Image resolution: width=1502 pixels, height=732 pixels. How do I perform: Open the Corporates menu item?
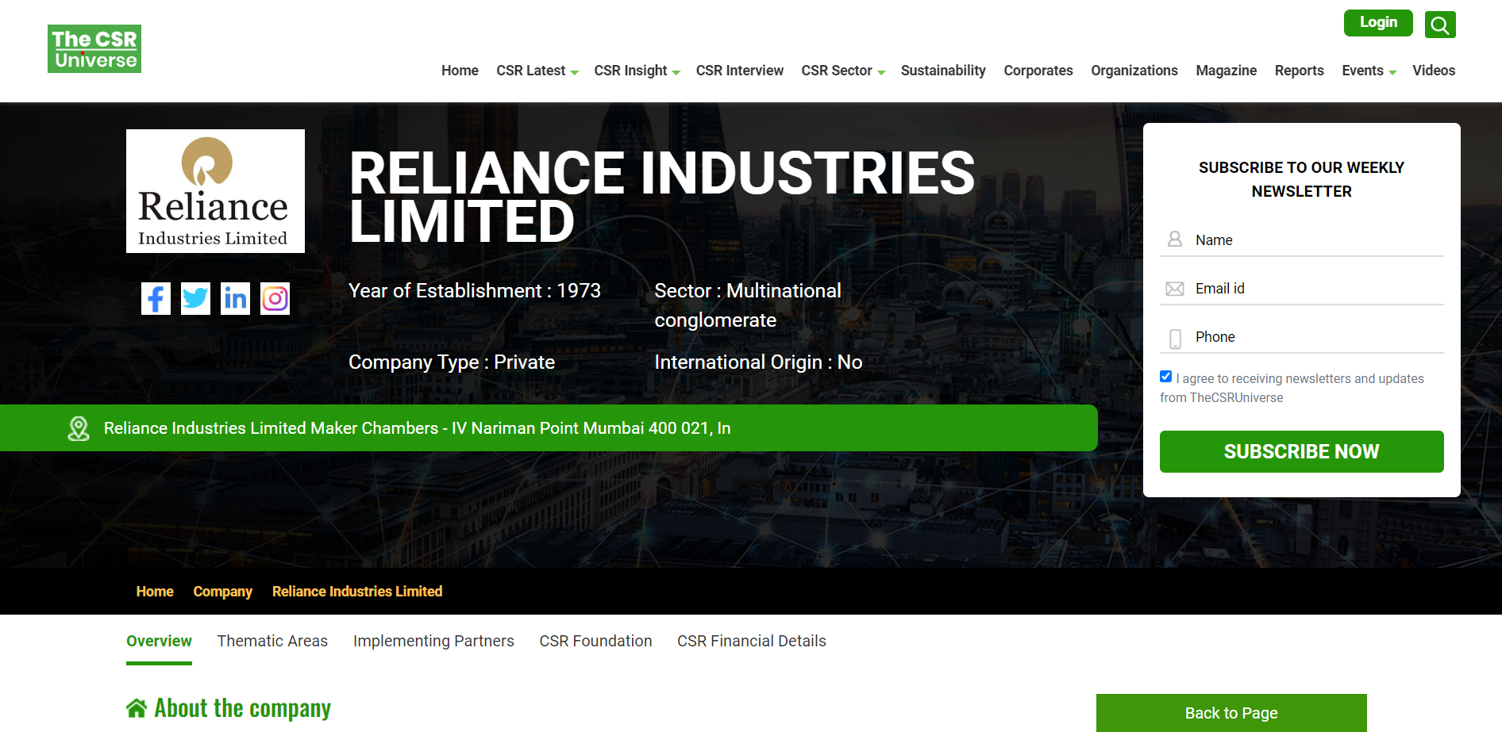(1038, 71)
